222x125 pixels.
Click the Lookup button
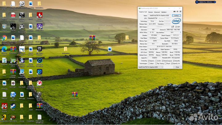pos(176,15)
